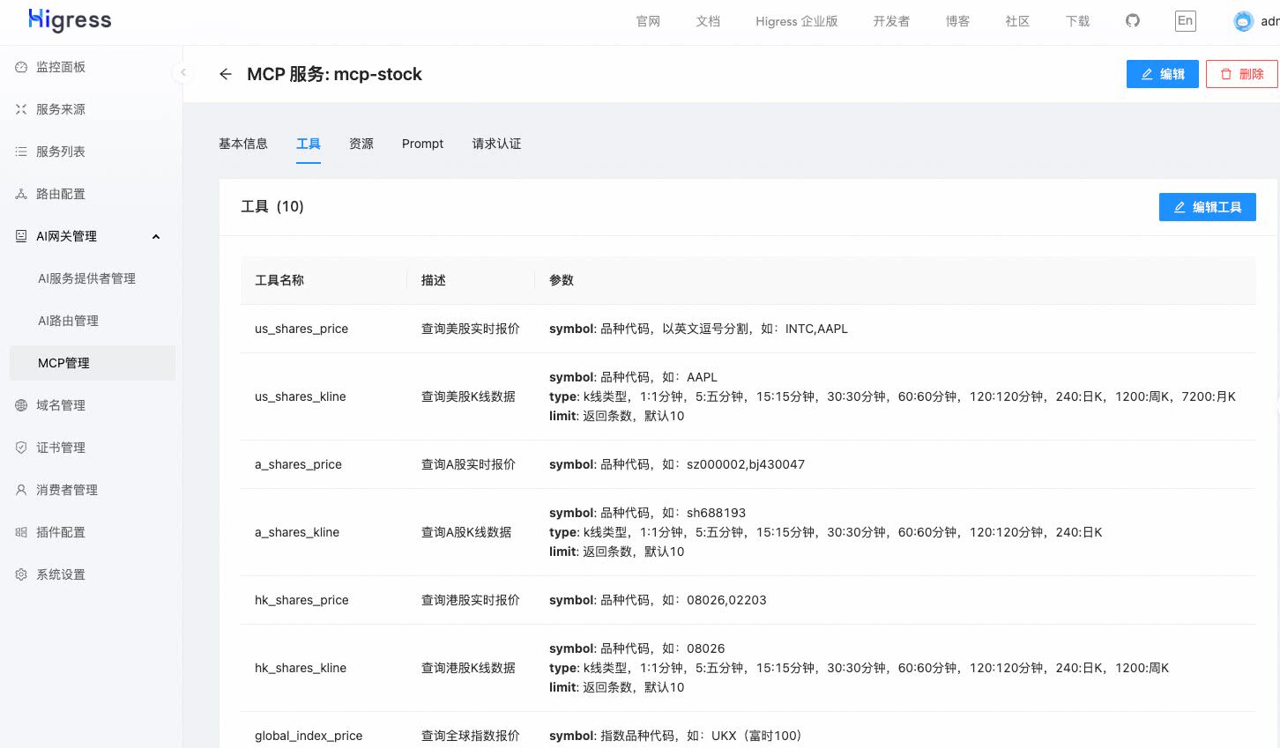
Task: Open the 监控面板 dashboard icon
Action: [19, 66]
